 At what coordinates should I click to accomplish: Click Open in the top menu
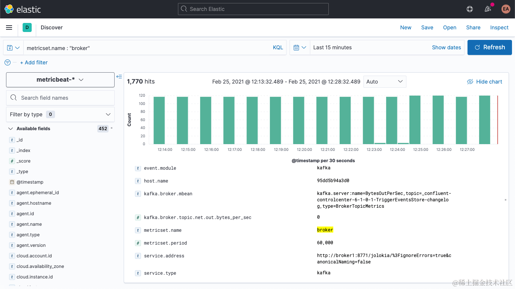click(x=450, y=27)
